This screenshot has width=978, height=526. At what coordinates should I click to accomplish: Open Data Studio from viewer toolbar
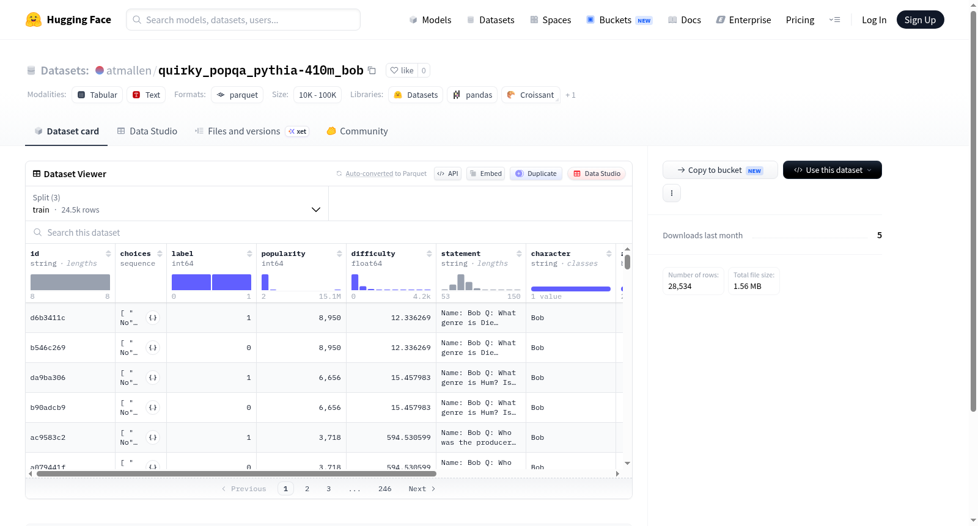tap(597, 174)
